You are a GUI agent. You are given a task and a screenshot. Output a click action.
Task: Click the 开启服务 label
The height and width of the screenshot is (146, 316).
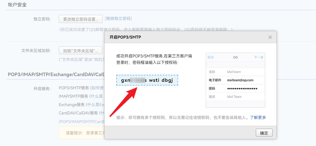(x=42, y=89)
